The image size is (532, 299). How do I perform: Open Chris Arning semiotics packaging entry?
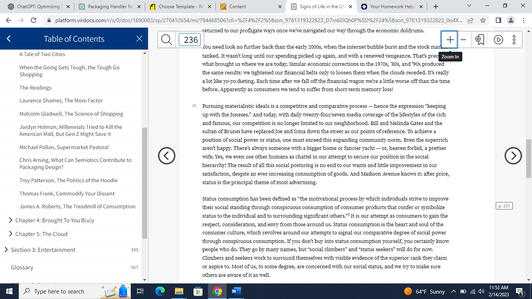pyautogui.click(x=76, y=164)
